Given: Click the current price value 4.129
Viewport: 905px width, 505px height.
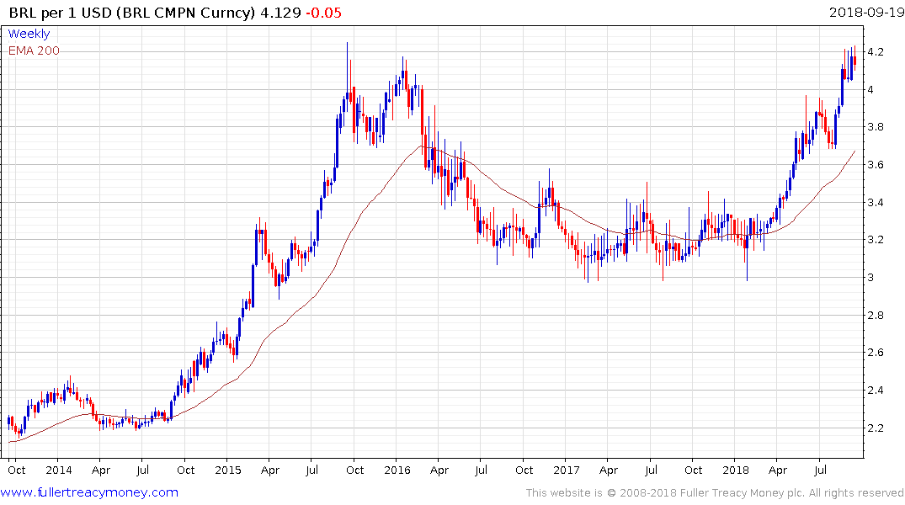Looking at the screenshot, I should coord(280,13).
